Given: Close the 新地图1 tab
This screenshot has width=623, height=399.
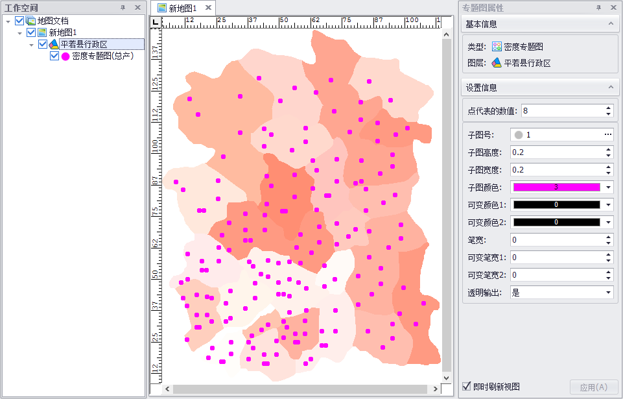Looking at the screenshot, I should (208, 8).
